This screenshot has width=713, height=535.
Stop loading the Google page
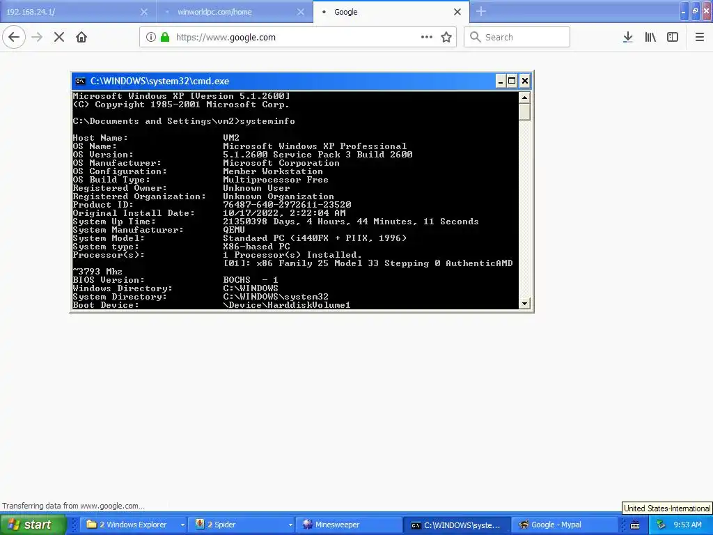pos(59,37)
